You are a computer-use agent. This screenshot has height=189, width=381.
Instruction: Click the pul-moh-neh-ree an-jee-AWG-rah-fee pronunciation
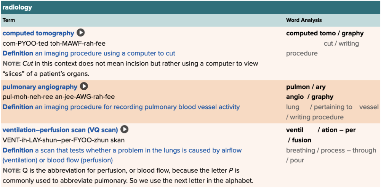[x=59, y=97]
